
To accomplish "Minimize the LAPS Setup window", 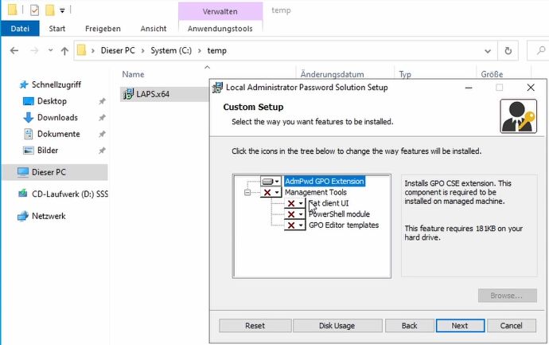I will point(469,88).
